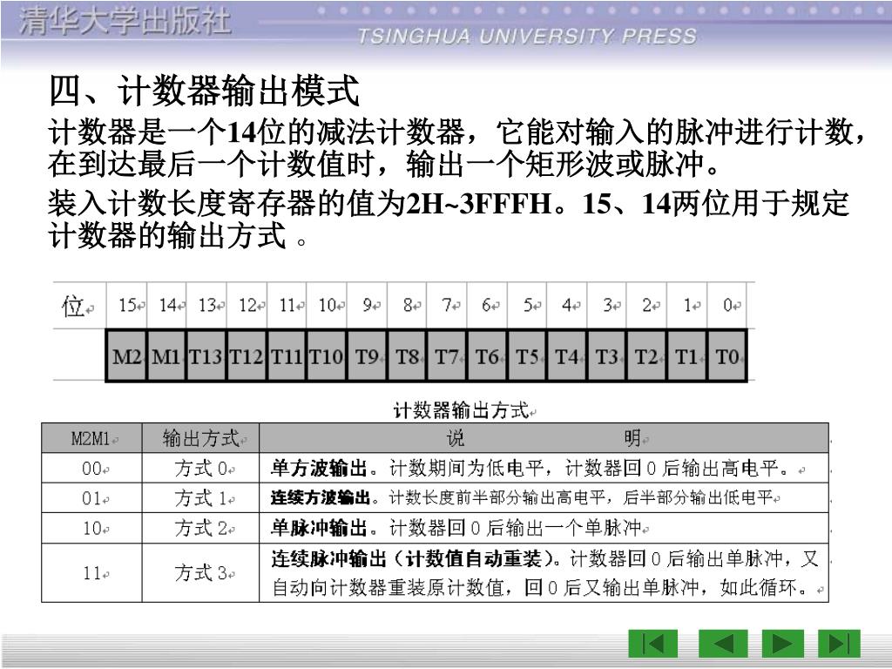The height and width of the screenshot is (669, 892).
Task: Select the T11 bit cell
Action: click(x=287, y=356)
